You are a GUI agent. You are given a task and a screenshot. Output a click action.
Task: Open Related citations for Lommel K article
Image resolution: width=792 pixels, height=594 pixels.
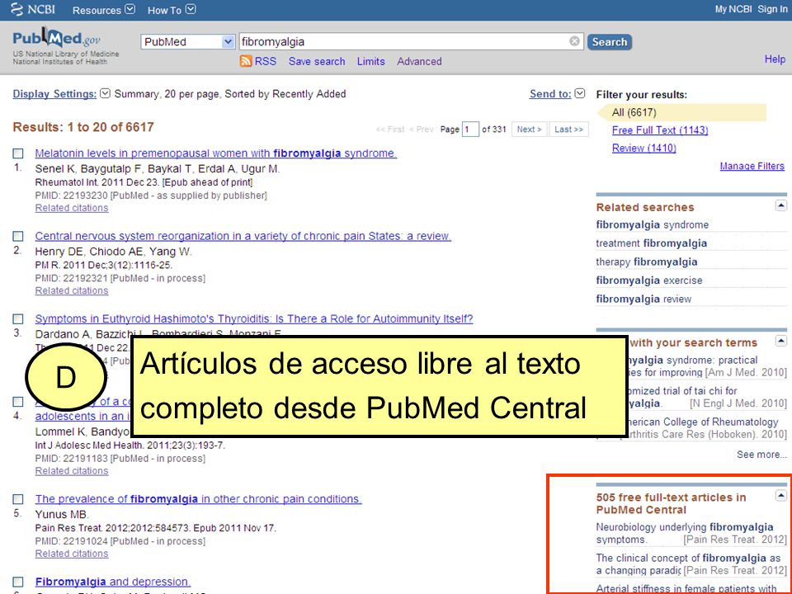click(x=72, y=471)
